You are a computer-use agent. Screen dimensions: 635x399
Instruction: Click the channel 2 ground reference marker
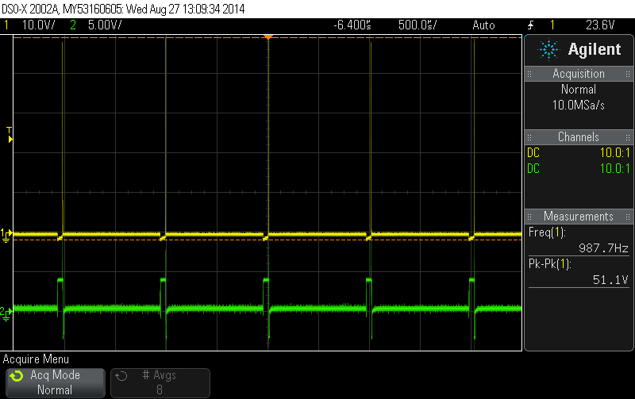coord(6,313)
